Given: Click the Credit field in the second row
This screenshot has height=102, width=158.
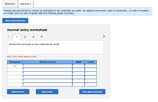Looking at the screenshot, I should pos(91,70).
